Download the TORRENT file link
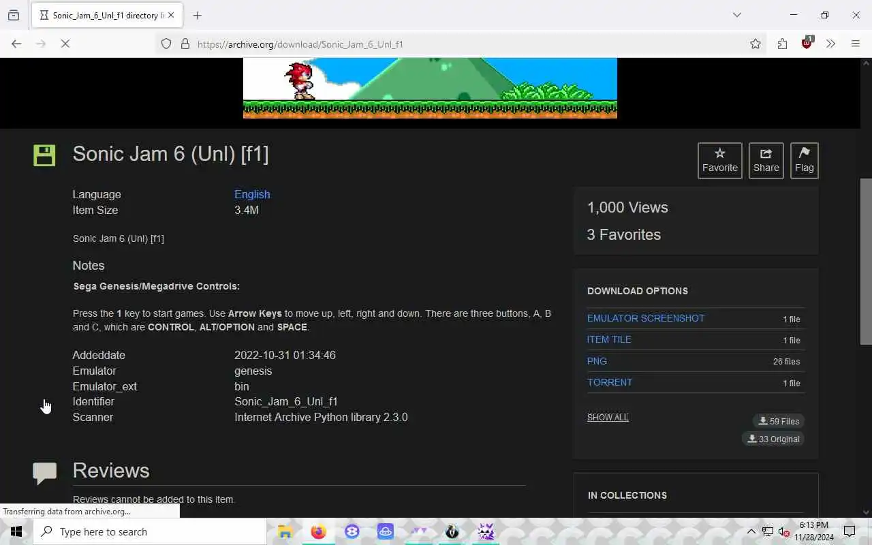This screenshot has width=872, height=545. click(x=610, y=382)
